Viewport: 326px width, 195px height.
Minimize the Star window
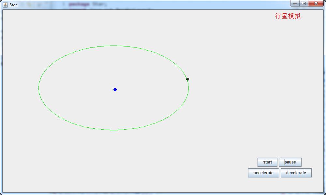click(x=295, y=4)
